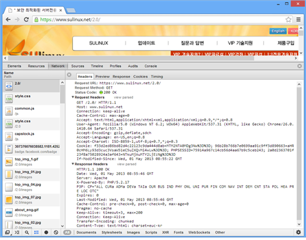Select the top_img_02.jpg request
This screenshot has height=240, width=306.
tap(31, 224)
